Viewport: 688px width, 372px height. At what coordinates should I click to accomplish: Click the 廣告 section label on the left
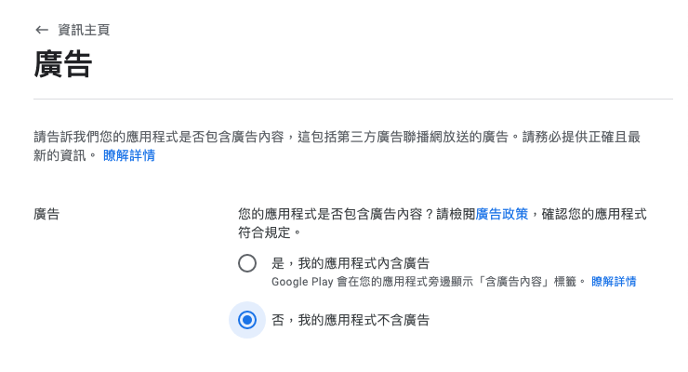point(46,214)
